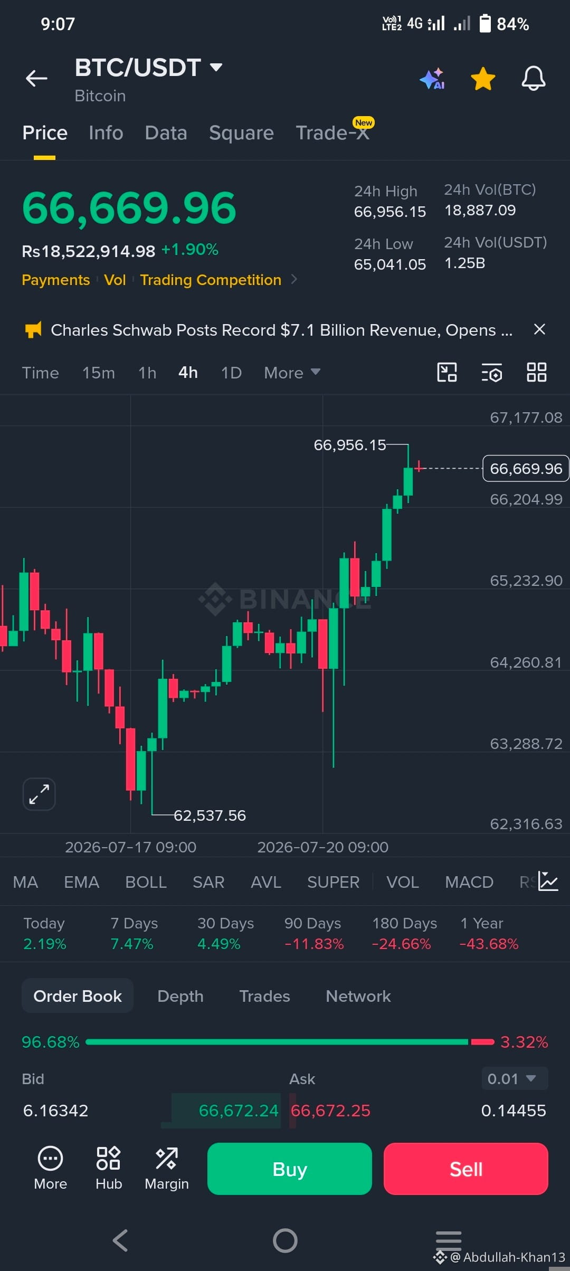The width and height of the screenshot is (570, 1271).
Task: Tap the Android home navigation button
Action: [x=285, y=1240]
